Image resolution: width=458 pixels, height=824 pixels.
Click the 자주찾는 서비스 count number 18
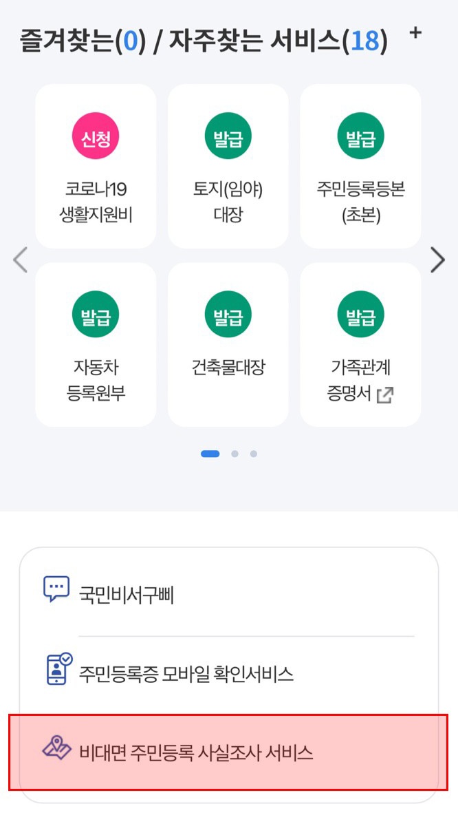click(x=364, y=41)
